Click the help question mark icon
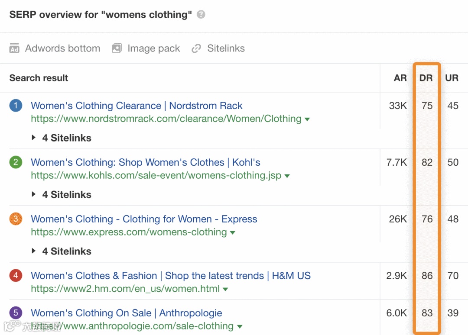The width and height of the screenshot is (468, 335). [201, 15]
